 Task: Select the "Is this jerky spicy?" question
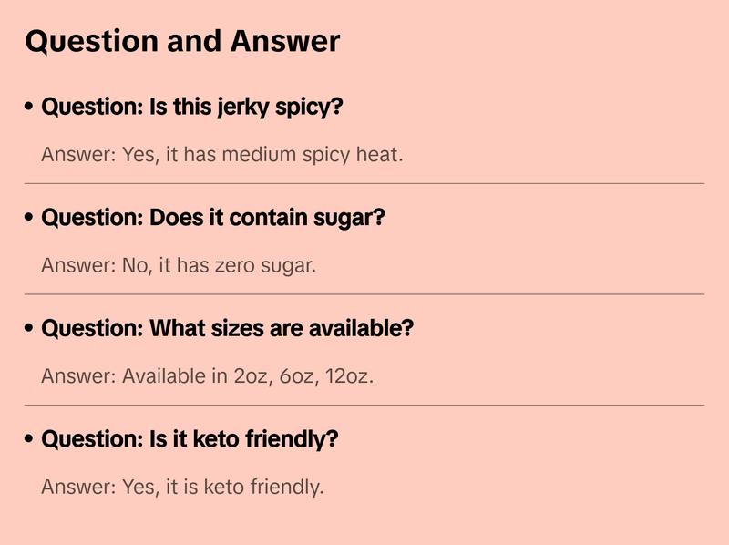pyautogui.click(x=192, y=108)
